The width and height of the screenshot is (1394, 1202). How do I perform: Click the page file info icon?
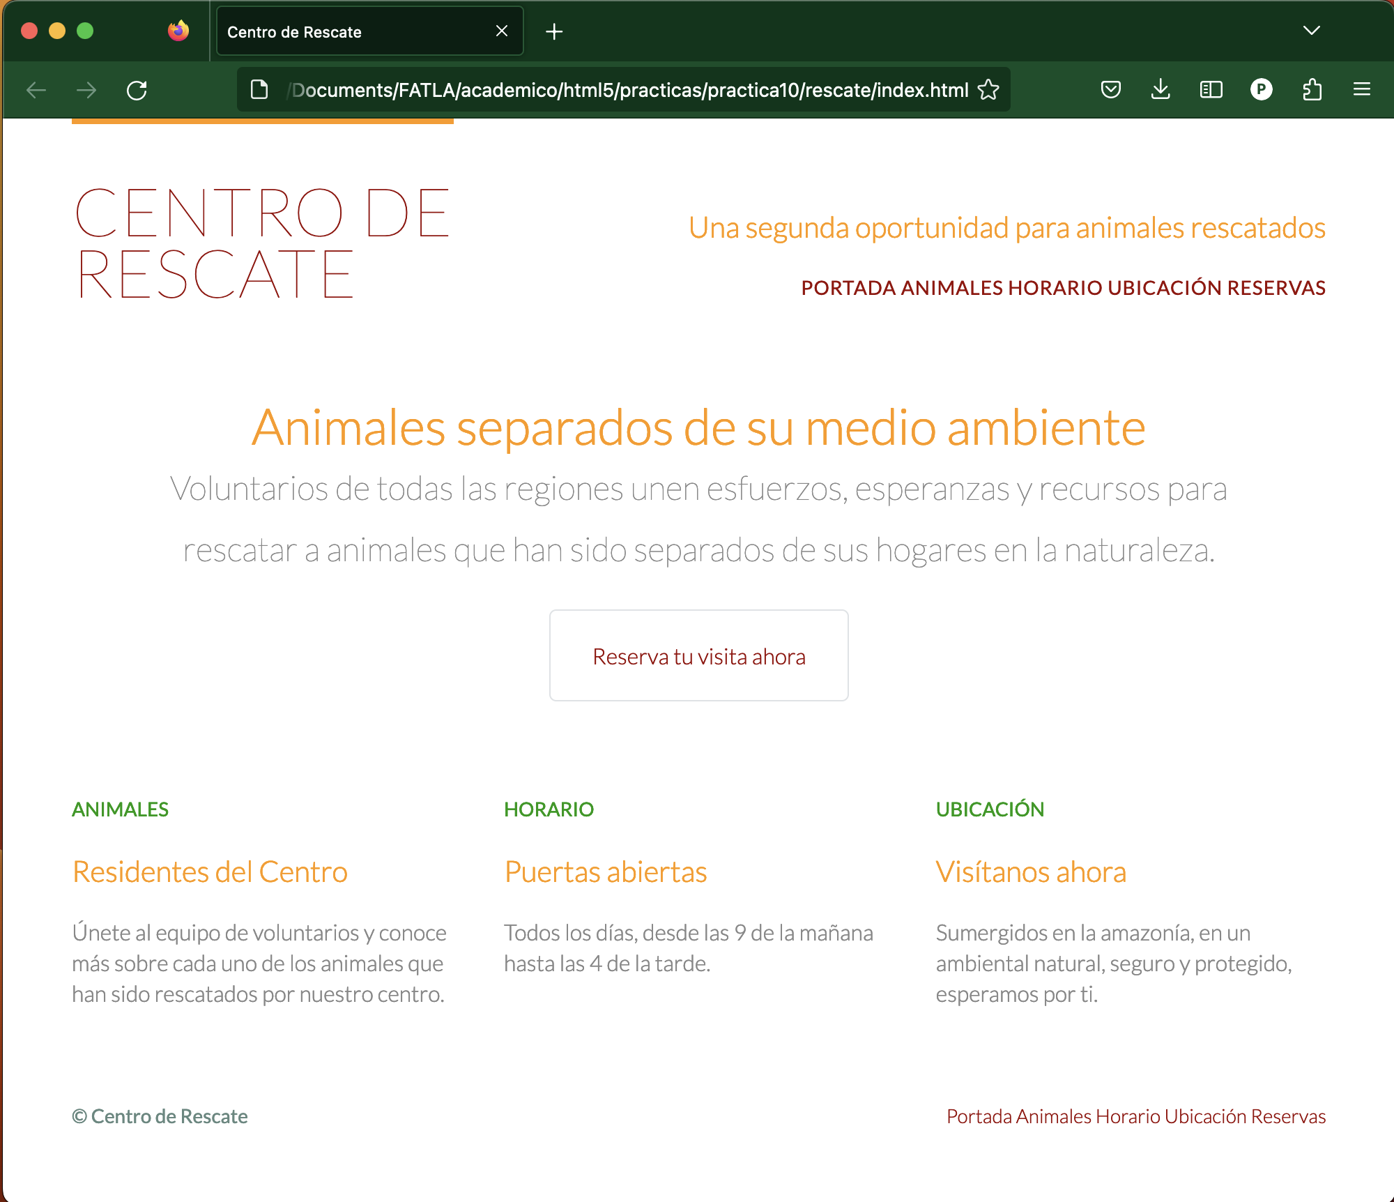[x=259, y=90]
